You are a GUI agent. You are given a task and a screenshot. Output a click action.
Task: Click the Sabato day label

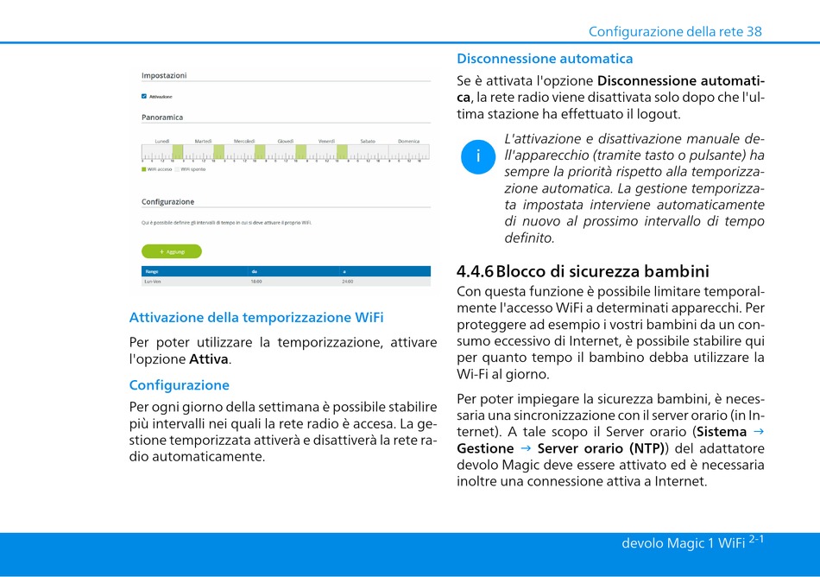(x=368, y=142)
